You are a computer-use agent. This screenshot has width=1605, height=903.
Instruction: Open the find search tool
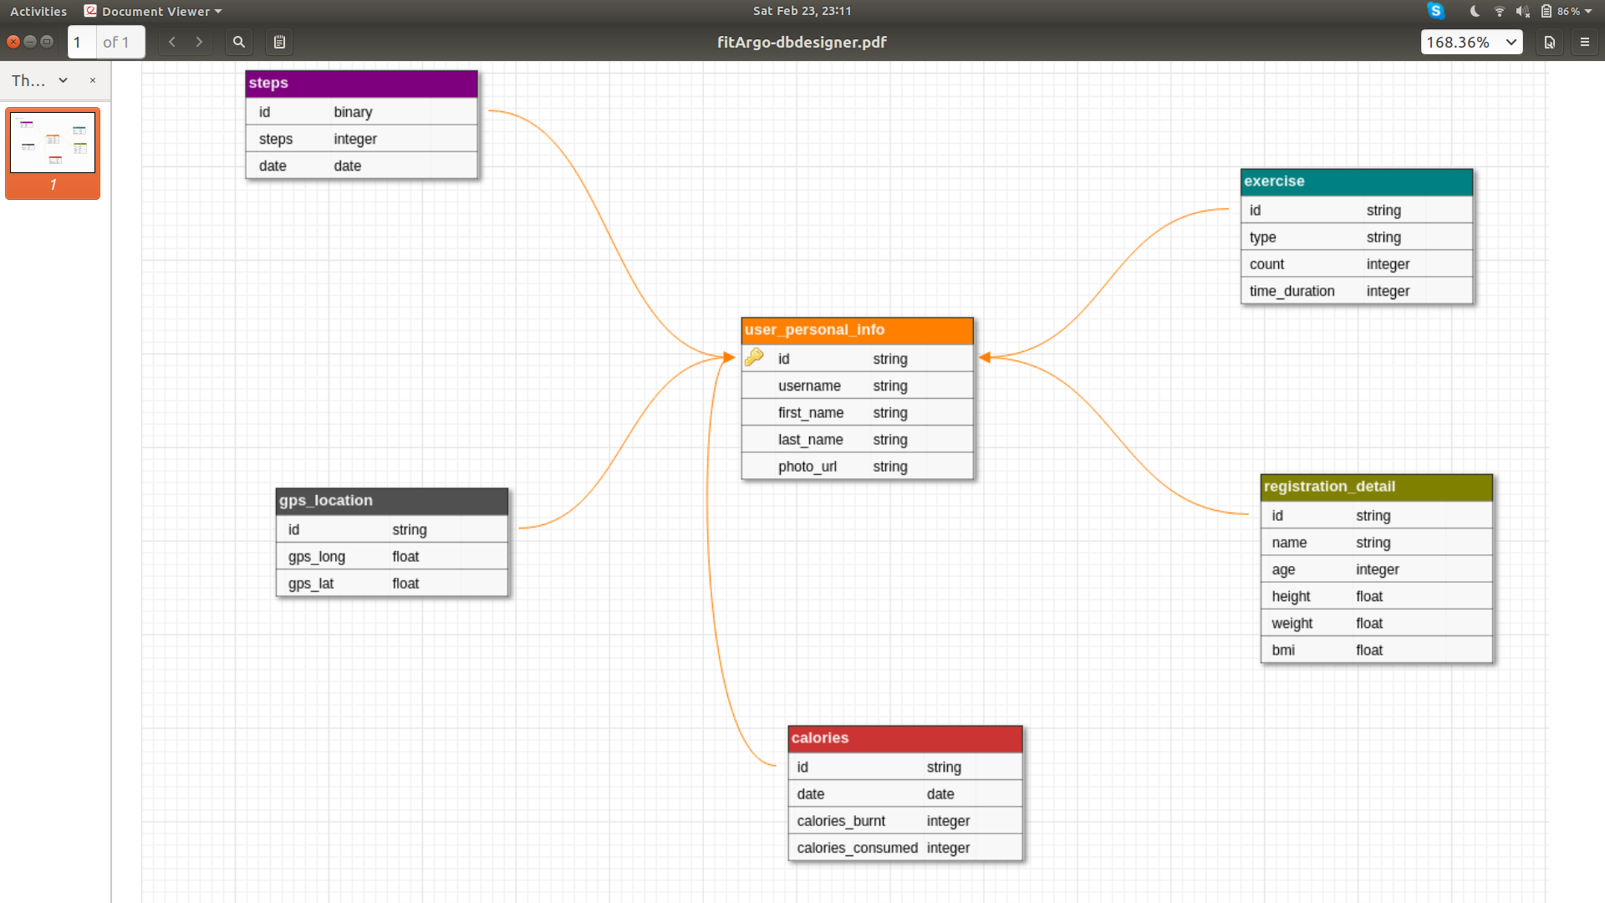point(239,42)
